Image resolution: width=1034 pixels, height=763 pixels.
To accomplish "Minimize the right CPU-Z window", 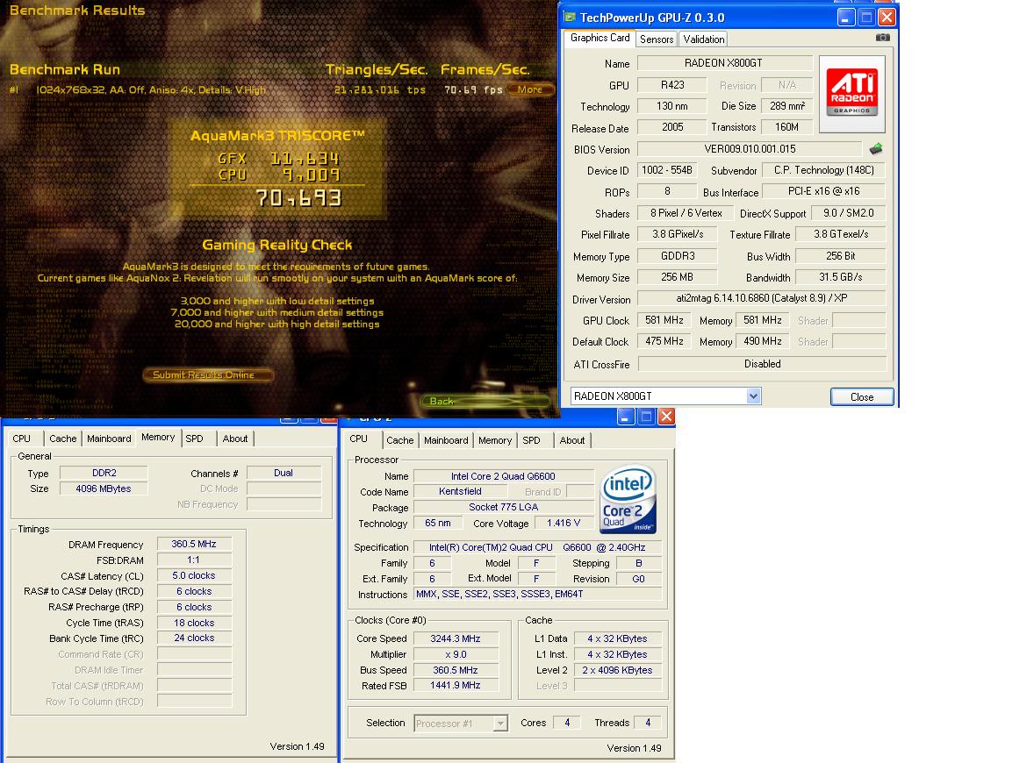I will (626, 417).
